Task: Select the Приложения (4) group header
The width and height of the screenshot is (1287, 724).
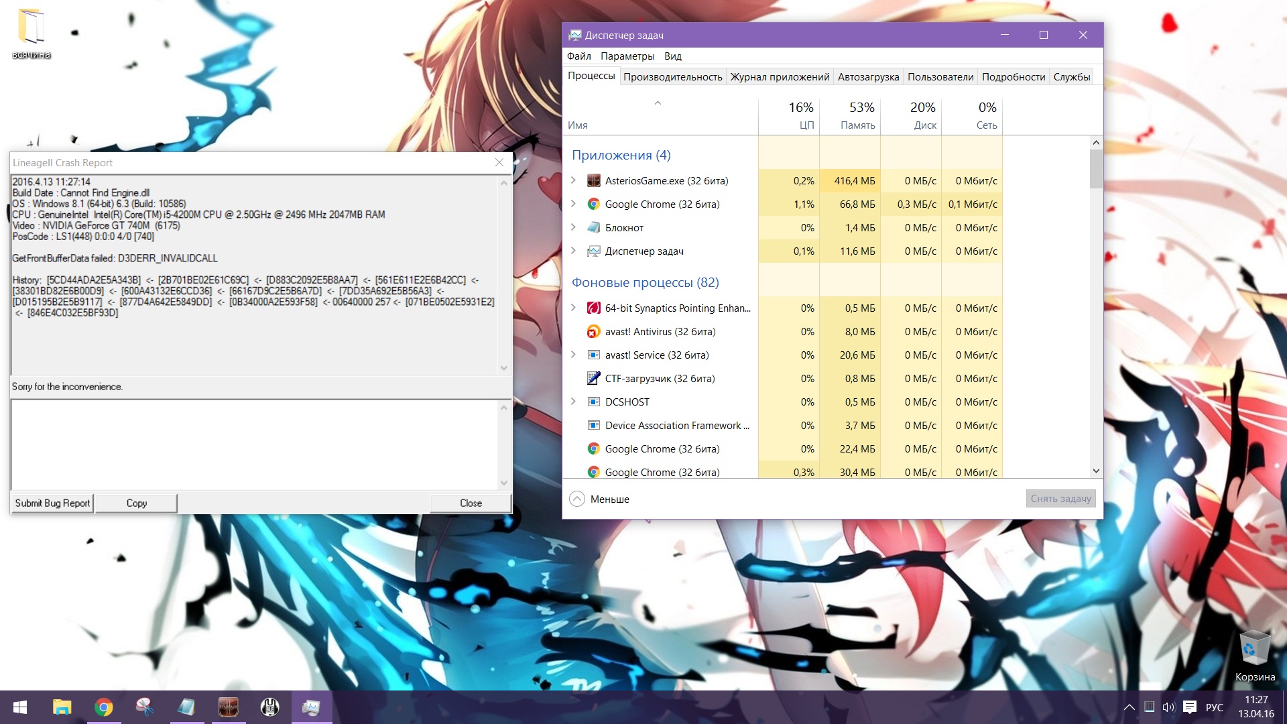Action: coord(621,156)
